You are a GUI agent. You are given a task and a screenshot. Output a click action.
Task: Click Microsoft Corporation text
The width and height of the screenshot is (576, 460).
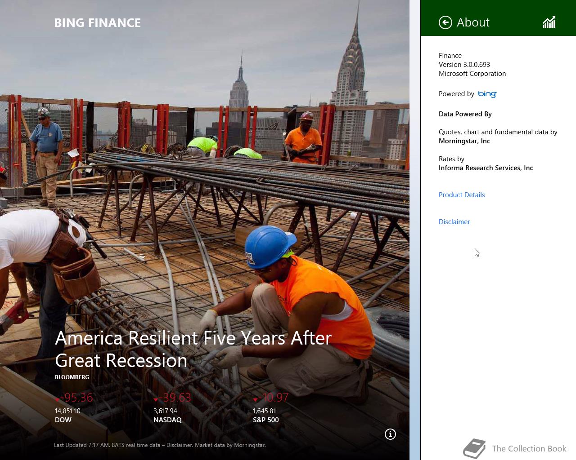coord(472,74)
